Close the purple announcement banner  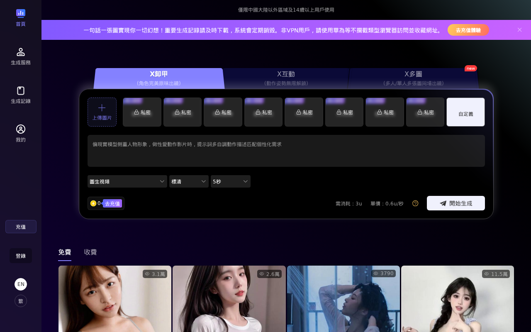pyautogui.click(x=519, y=30)
